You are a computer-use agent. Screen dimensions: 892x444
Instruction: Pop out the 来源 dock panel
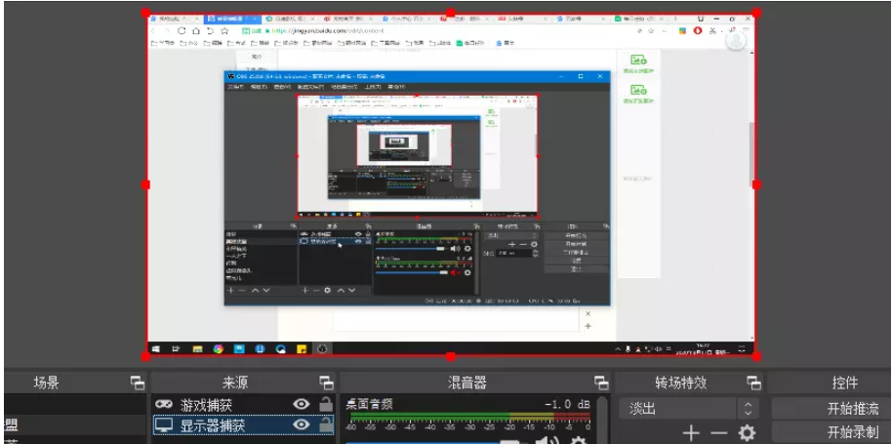(x=326, y=383)
